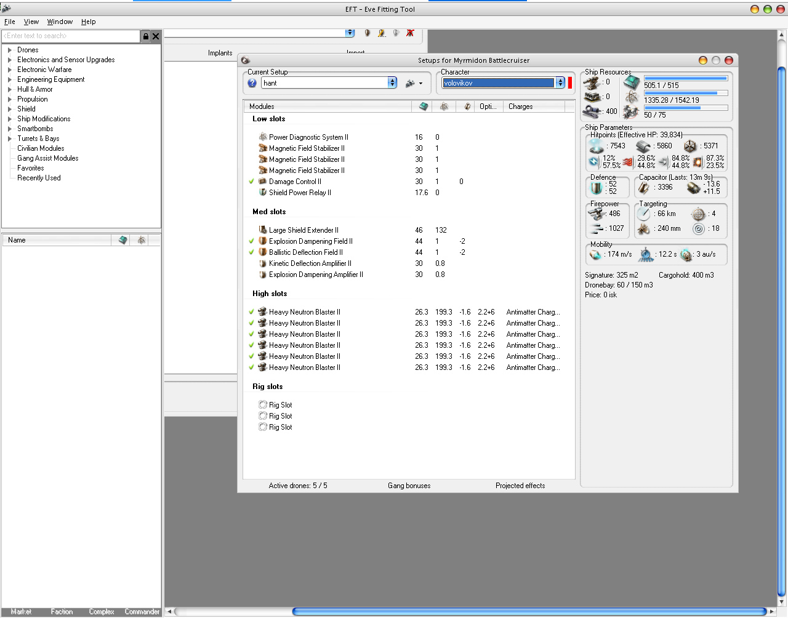Viewport: 788px width, 618px height.
Task: Open the Window menu
Action: (x=60, y=22)
